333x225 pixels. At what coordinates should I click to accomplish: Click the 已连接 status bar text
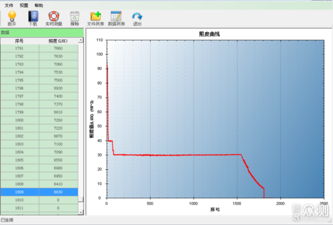pos(7,220)
